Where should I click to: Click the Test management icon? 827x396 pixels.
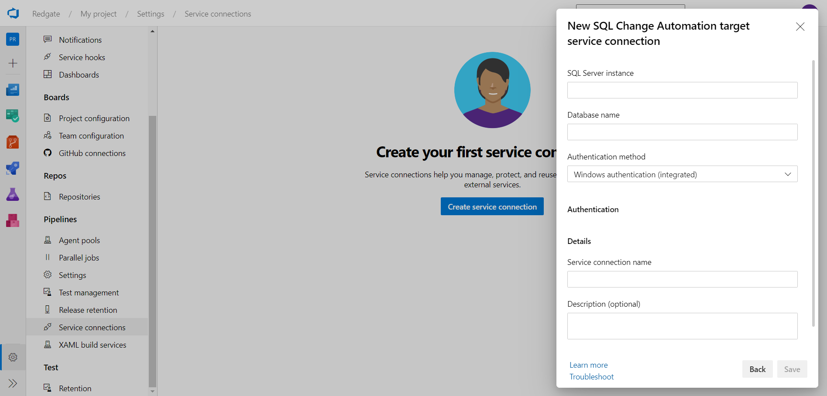click(x=48, y=292)
